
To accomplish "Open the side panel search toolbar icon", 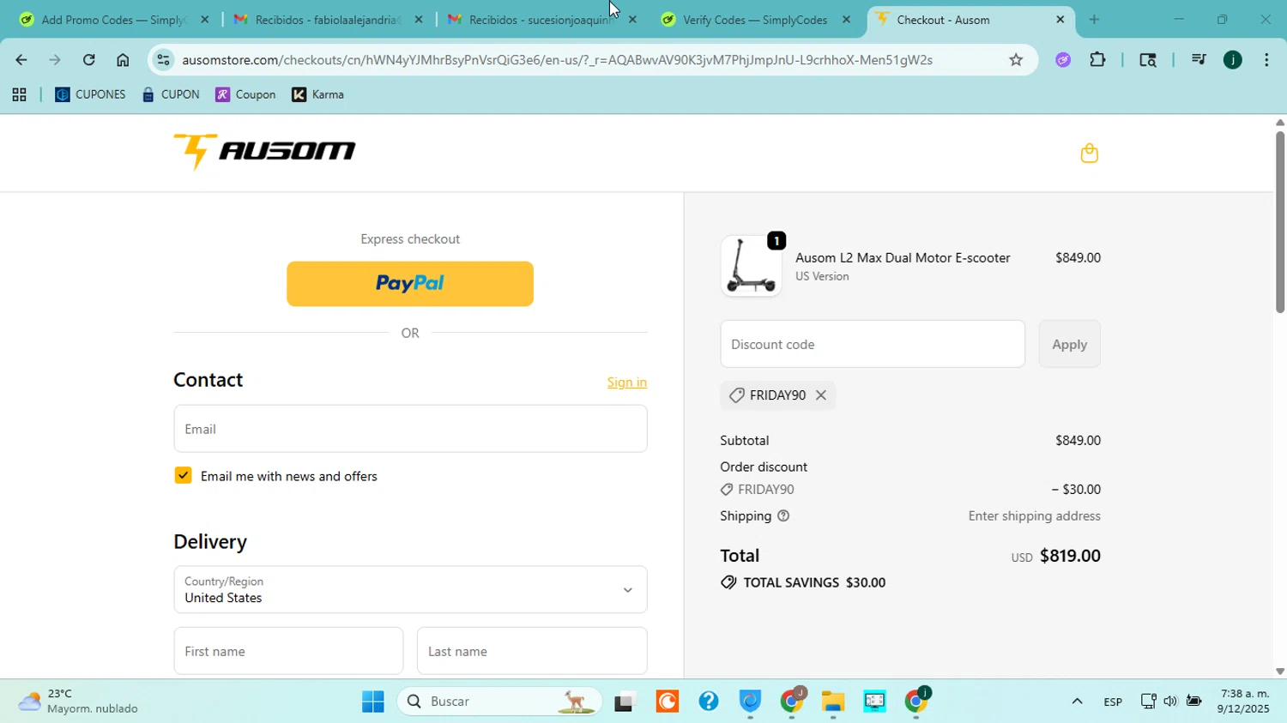I will click(1148, 60).
